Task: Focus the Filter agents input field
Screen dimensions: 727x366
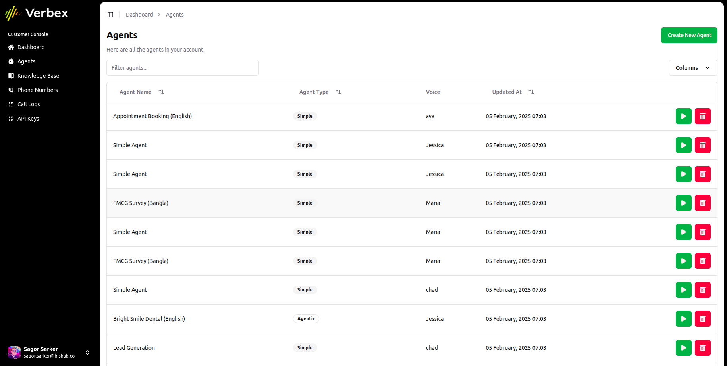Action: pos(183,68)
